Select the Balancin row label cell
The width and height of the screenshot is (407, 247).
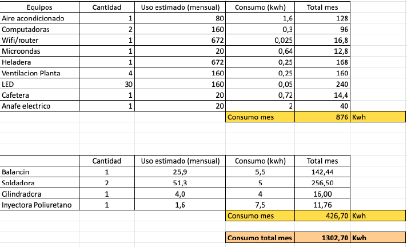39,172
